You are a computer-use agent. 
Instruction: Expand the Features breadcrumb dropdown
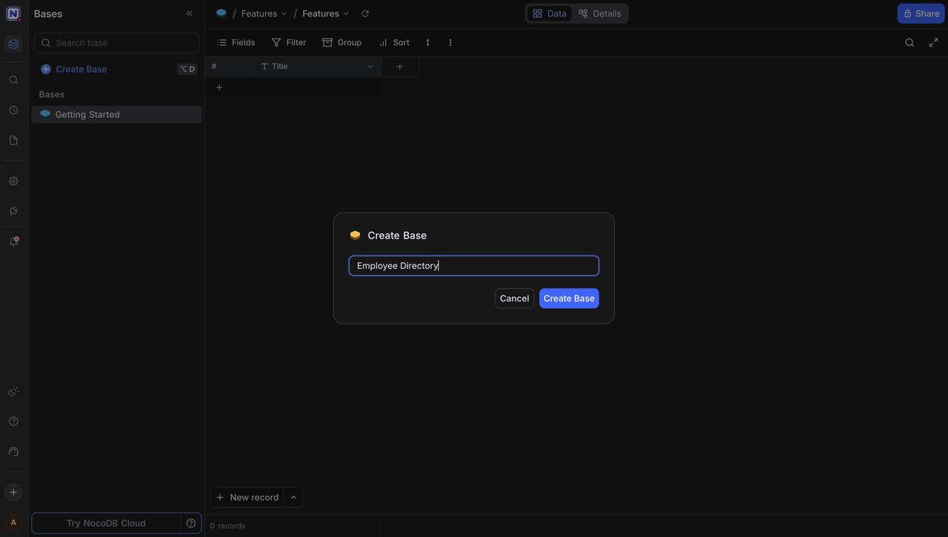[284, 13]
